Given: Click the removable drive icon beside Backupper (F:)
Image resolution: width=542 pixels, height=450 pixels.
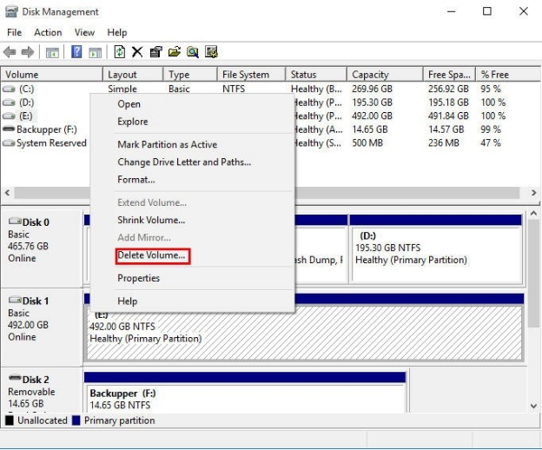Looking at the screenshot, I should pos(9,129).
